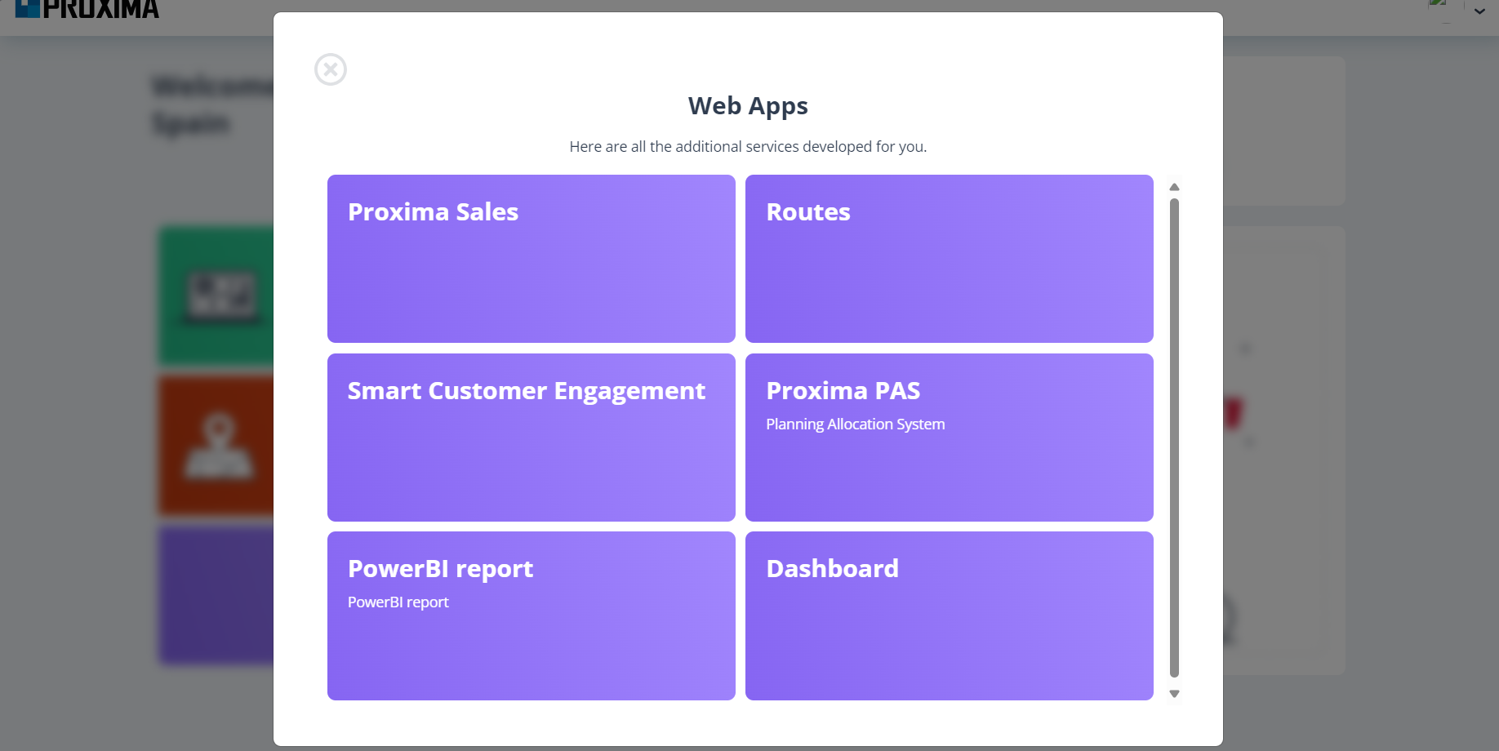This screenshot has height=751, width=1499.
Task: Select the orange map-pin icon tile
Action: click(x=217, y=445)
